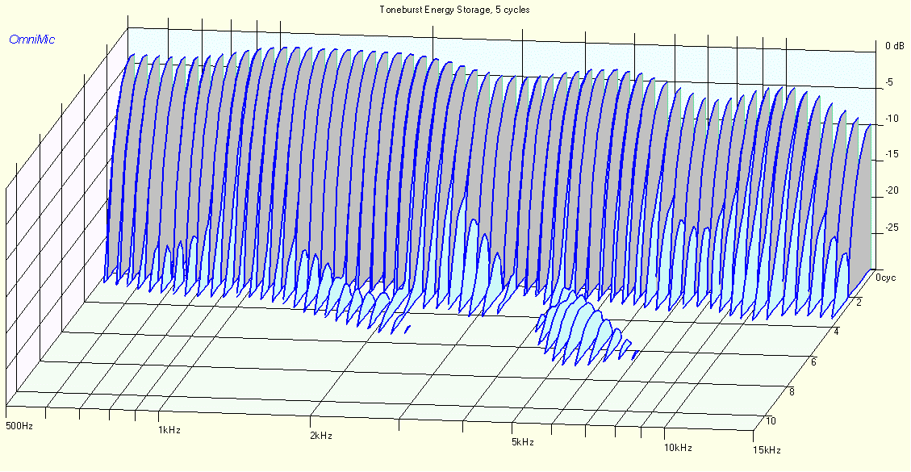Click the -20 dB level axis label
This screenshot has height=472, width=911.
click(x=891, y=190)
